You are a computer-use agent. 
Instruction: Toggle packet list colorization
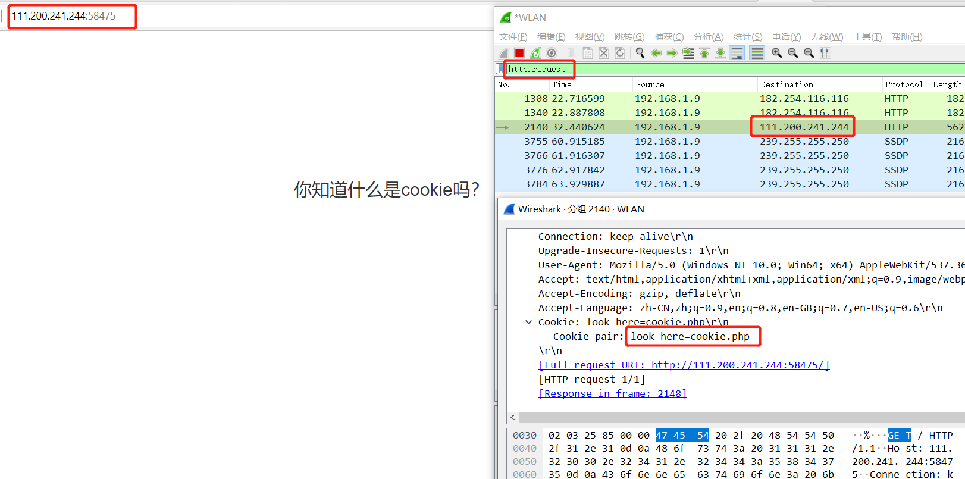click(757, 53)
